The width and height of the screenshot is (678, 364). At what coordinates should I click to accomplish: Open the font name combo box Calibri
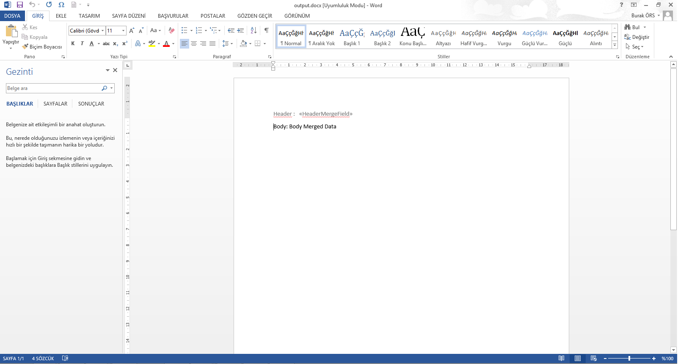pyautogui.click(x=87, y=31)
